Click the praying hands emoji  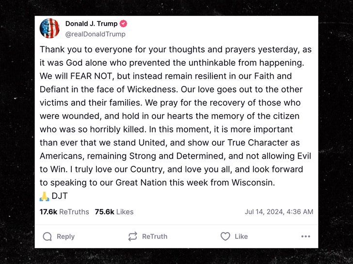[x=44, y=196]
